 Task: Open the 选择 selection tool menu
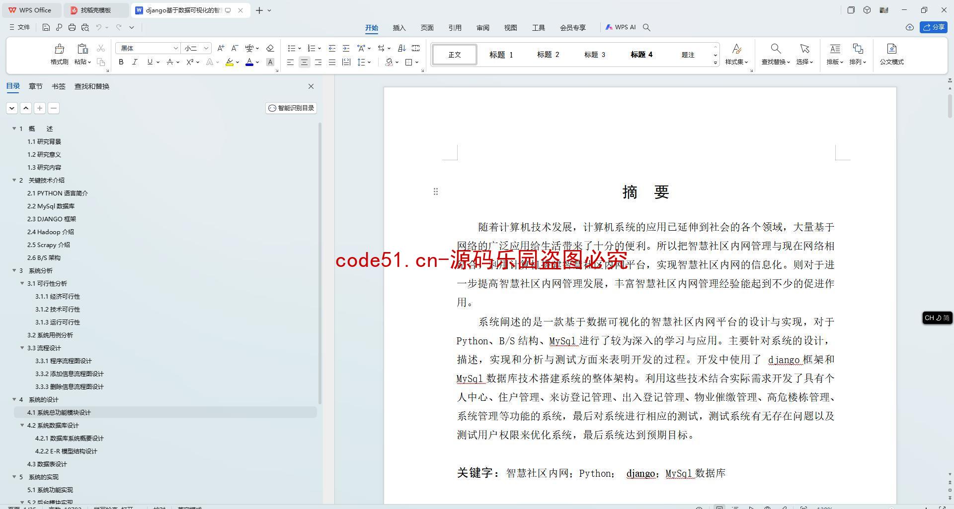(x=804, y=54)
